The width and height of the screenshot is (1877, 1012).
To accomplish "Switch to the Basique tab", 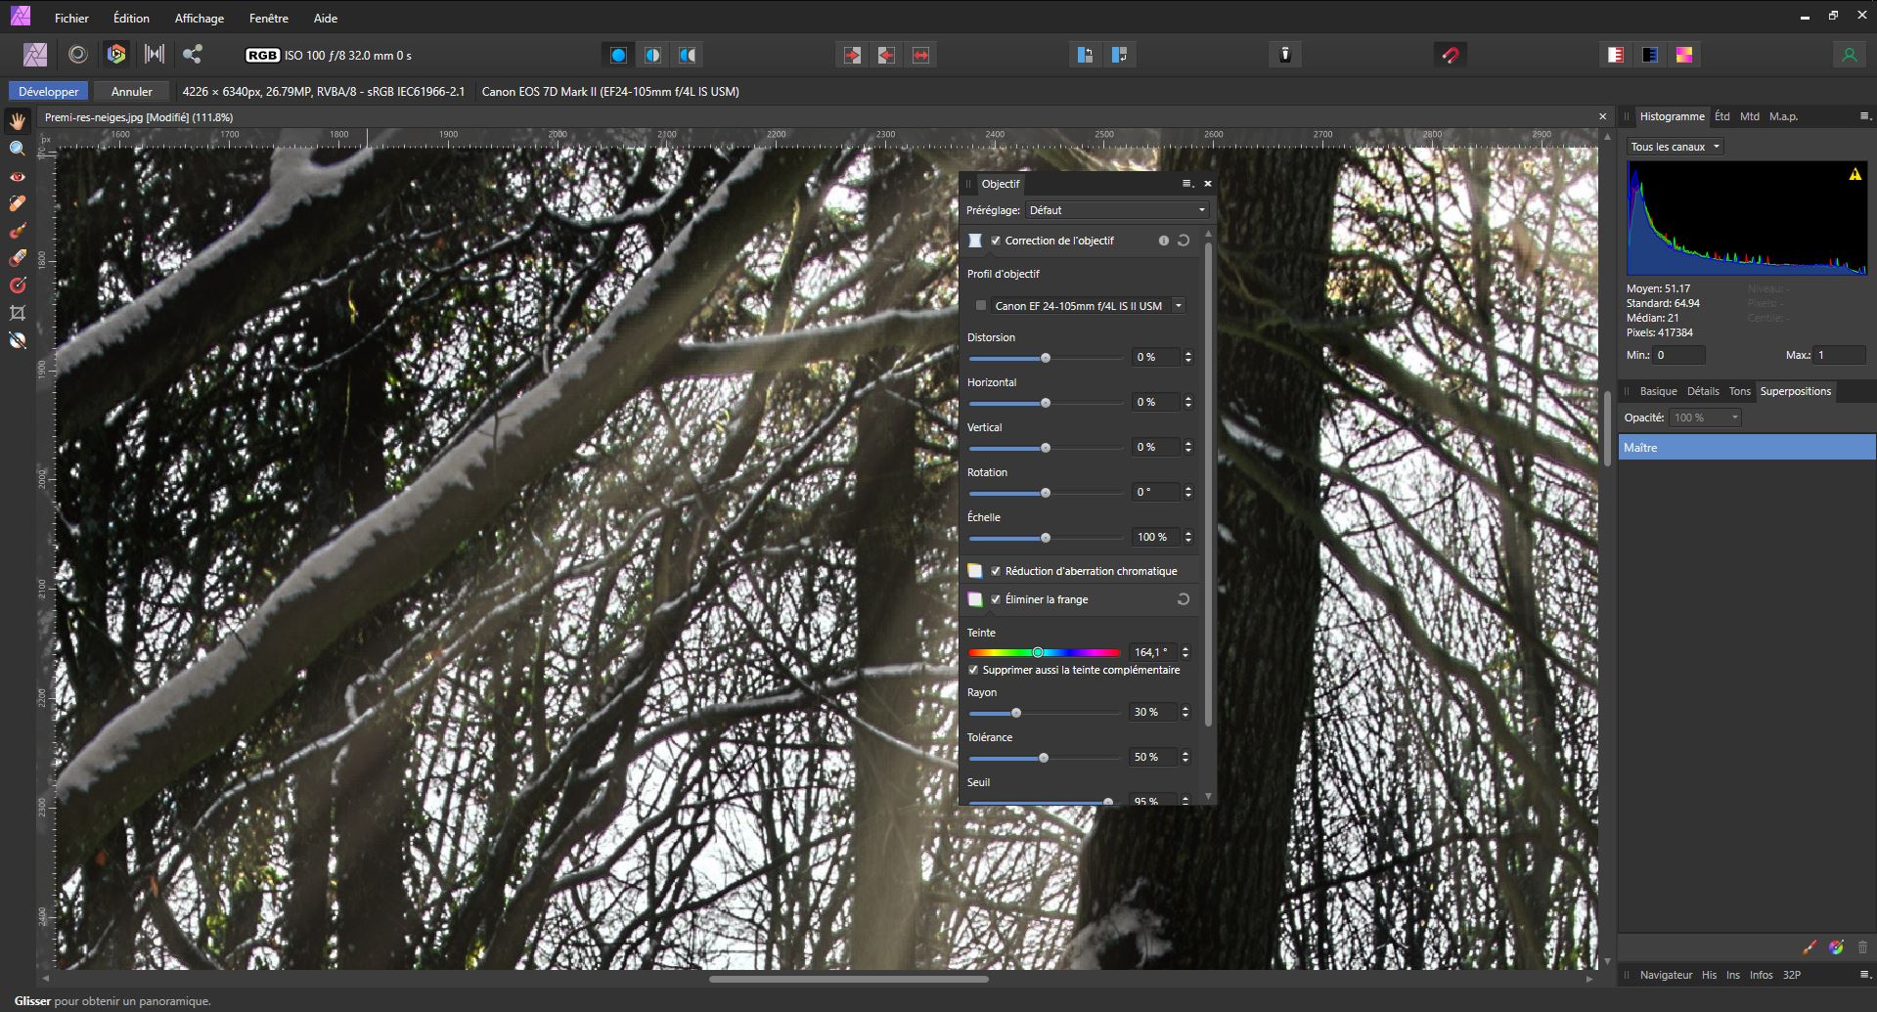I will (1658, 391).
